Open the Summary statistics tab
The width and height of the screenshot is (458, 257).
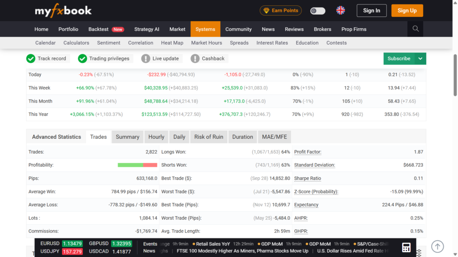pos(127,137)
